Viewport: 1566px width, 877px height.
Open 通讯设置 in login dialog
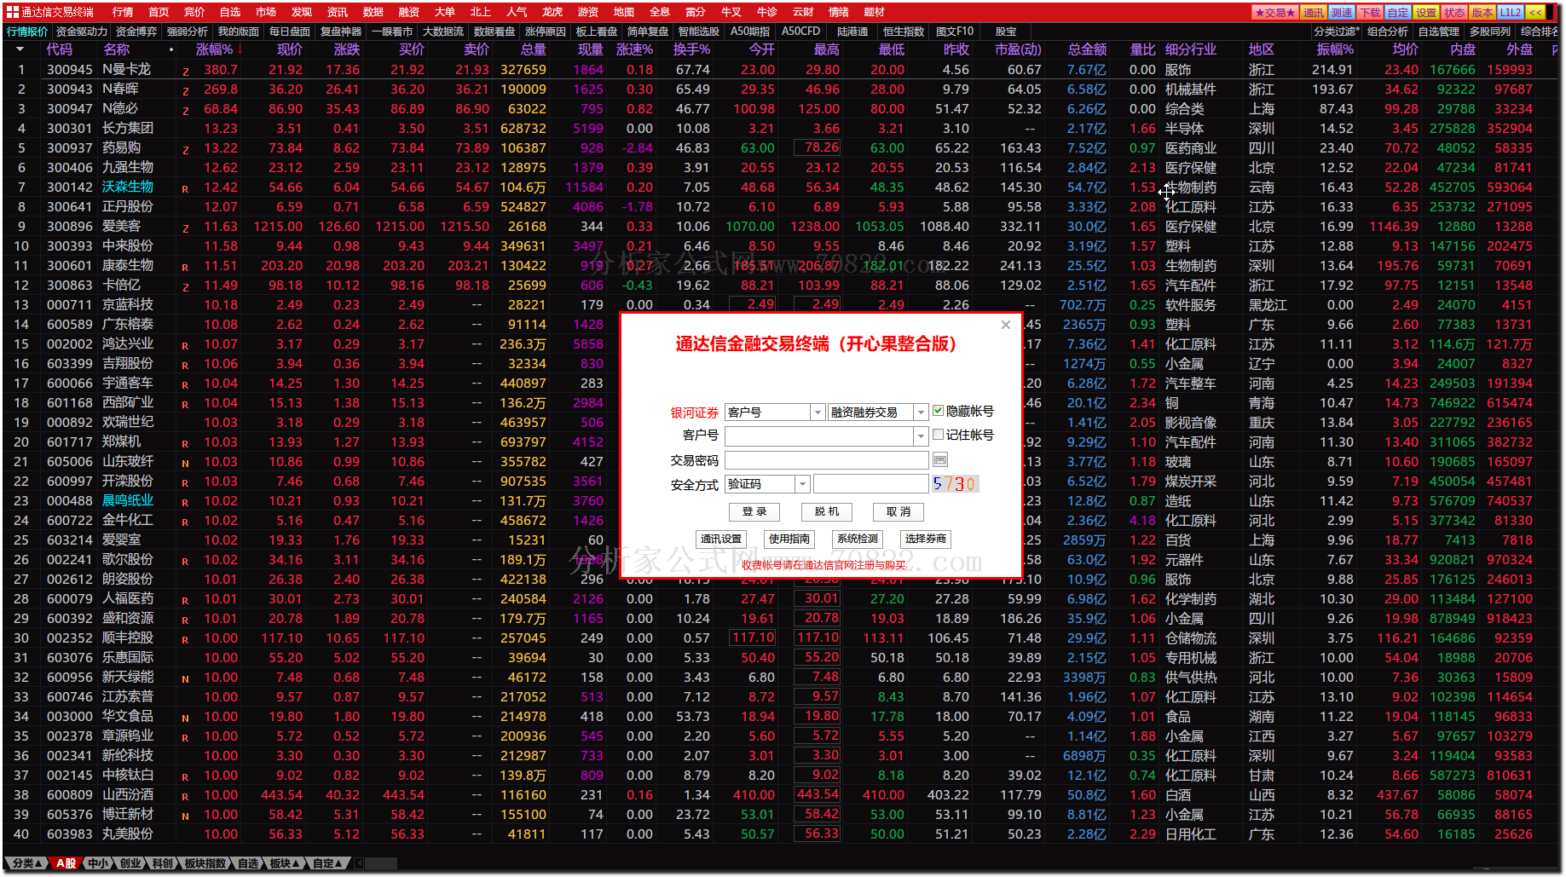coord(721,539)
